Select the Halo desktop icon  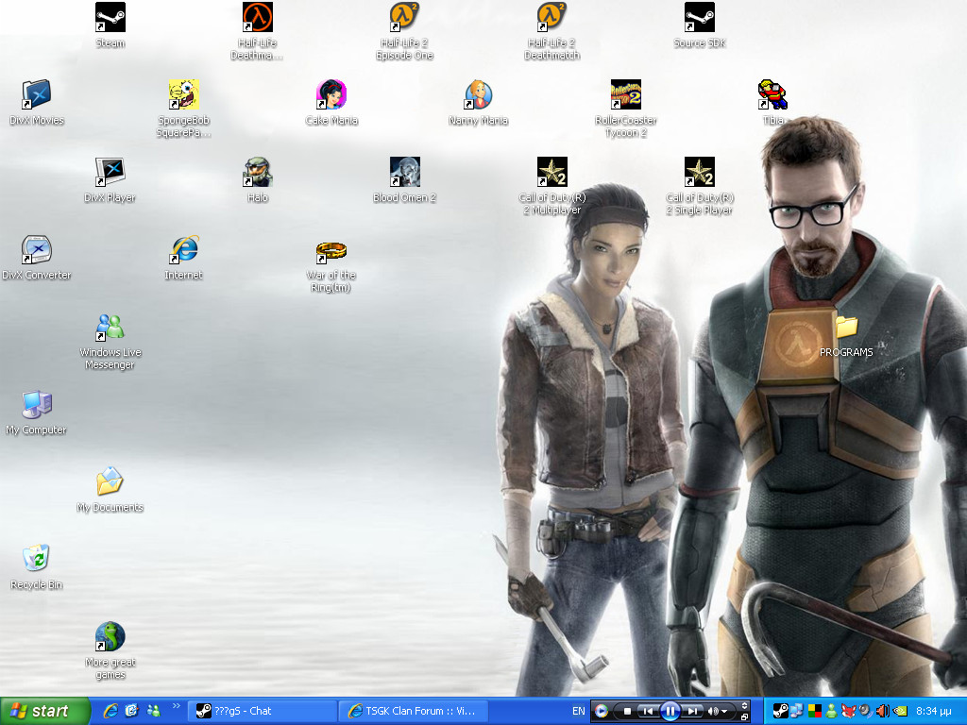coord(258,173)
